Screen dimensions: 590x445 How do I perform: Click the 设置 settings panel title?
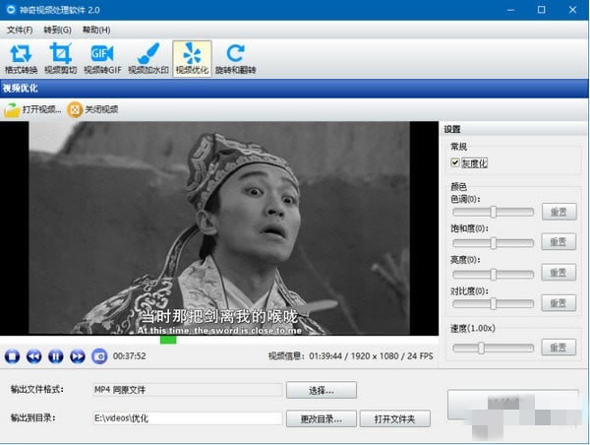click(x=452, y=129)
